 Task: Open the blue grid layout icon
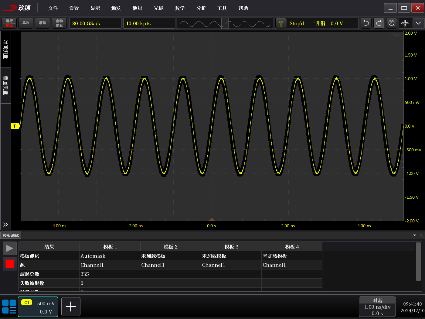(x=9, y=307)
